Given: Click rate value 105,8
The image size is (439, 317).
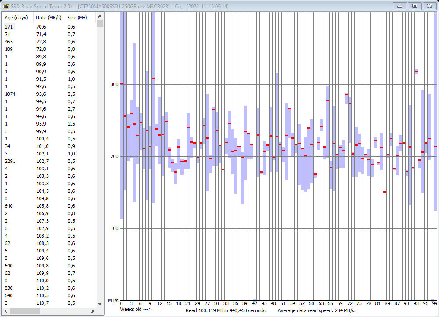Looking at the screenshot, I should pyautogui.click(x=43, y=206).
